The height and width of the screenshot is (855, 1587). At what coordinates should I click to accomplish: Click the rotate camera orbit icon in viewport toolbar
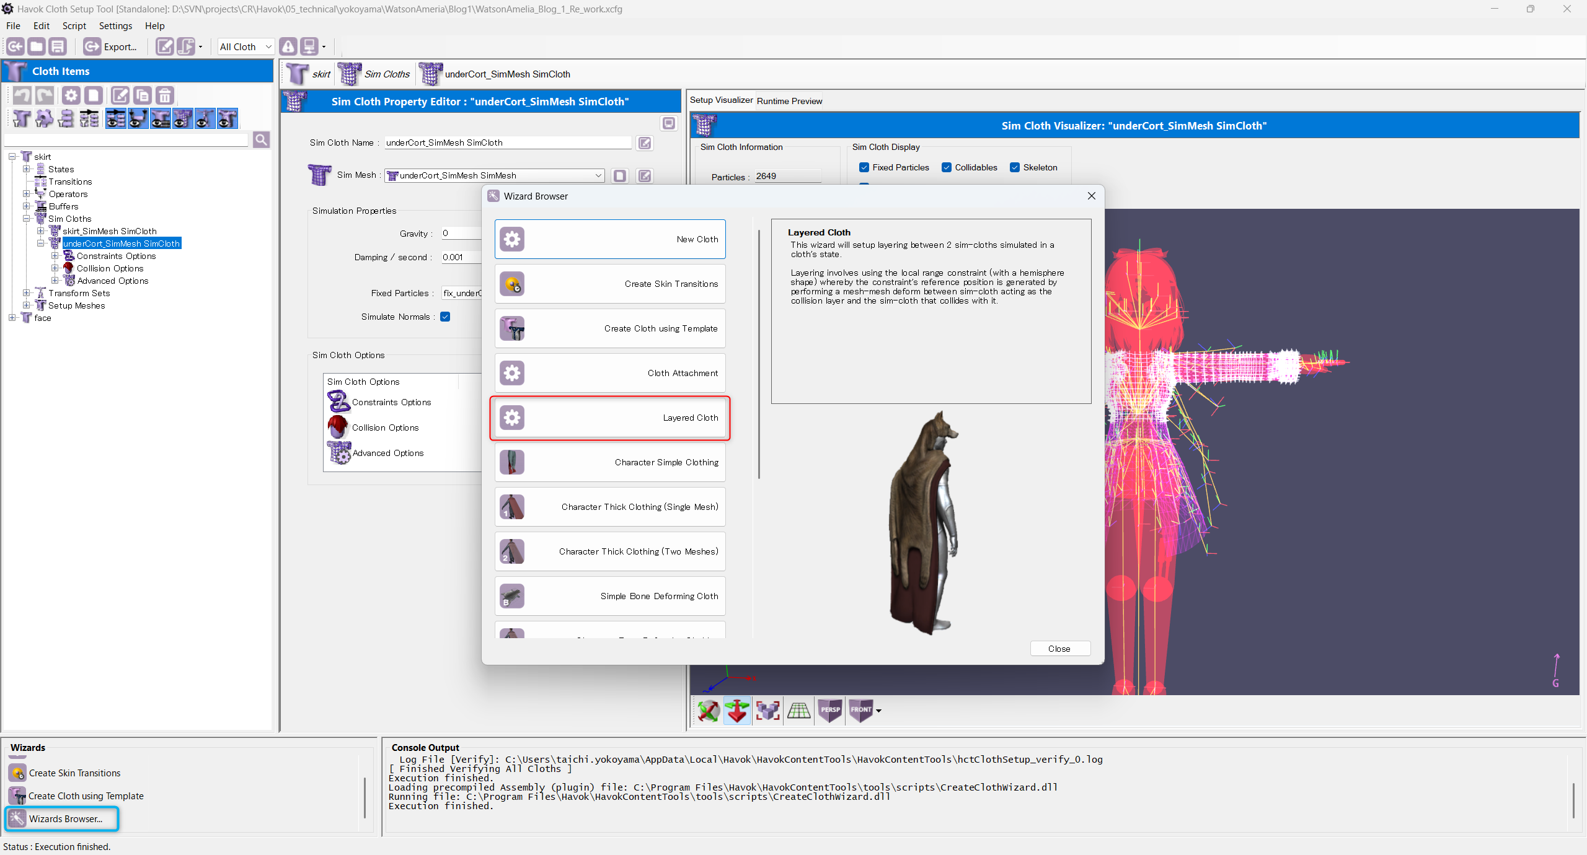(x=709, y=711)
